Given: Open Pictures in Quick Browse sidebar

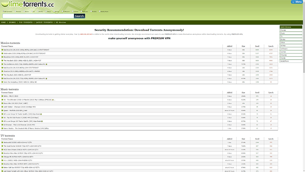Looking at the screenshot, I should (x=291, y=55).
